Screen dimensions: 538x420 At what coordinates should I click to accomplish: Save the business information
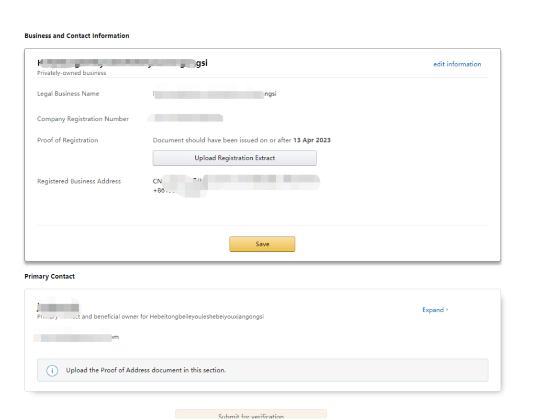[262, 244]
